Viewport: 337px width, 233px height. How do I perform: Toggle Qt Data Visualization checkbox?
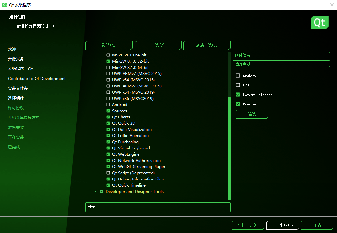click(108, 130)
